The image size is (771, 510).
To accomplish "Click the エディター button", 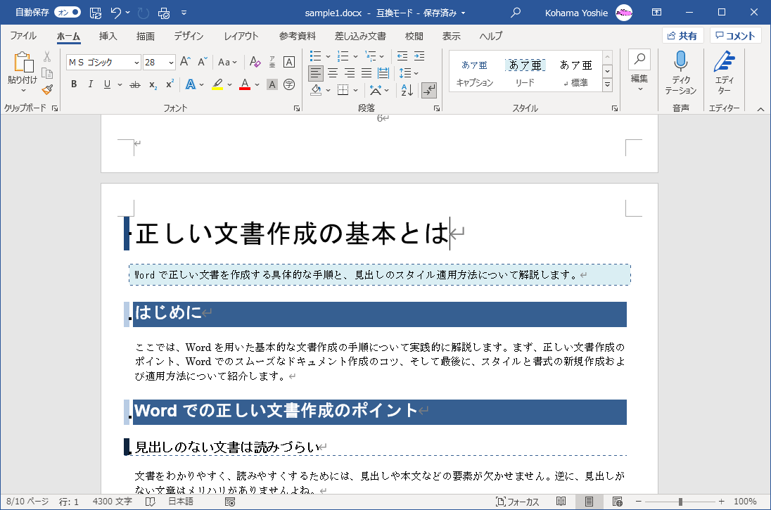I will 725,72.
